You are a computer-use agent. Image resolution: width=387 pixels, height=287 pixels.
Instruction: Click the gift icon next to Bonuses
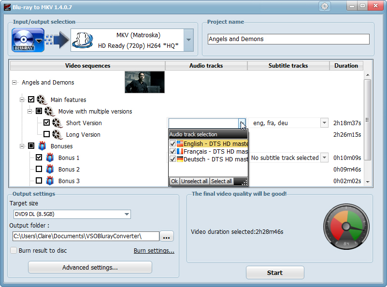pos(42,146)
